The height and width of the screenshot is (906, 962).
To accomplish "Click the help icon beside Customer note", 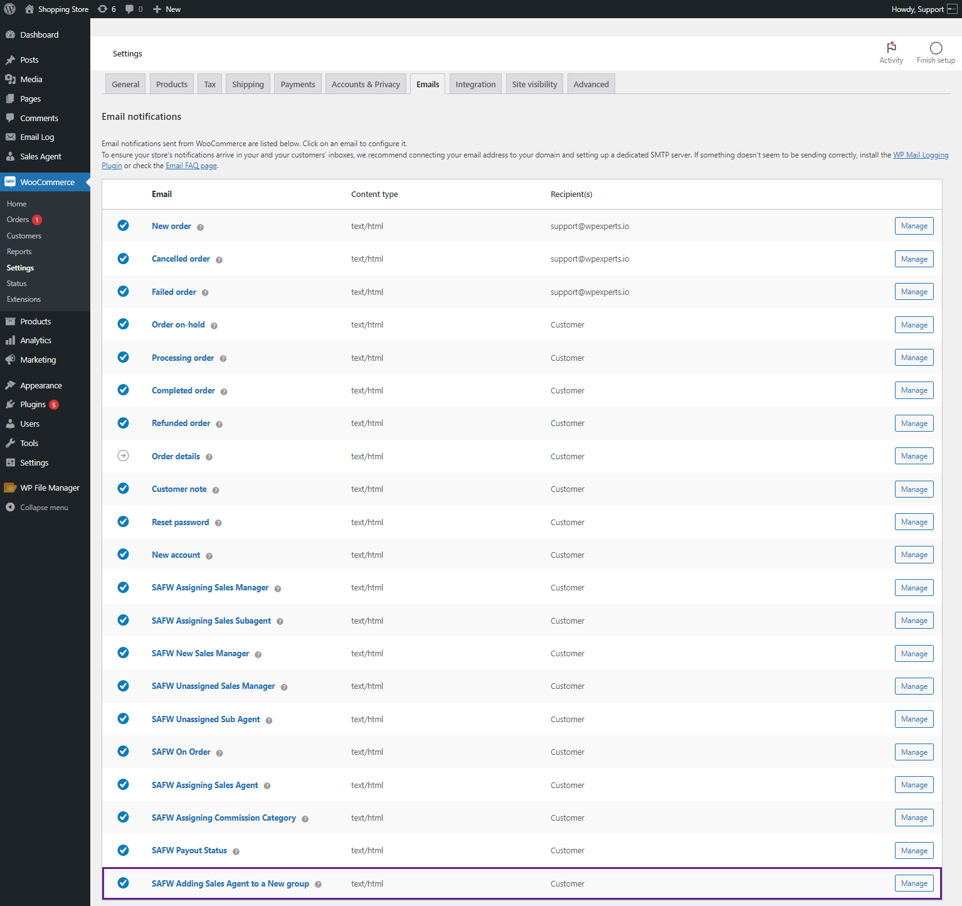I will 216,490.
